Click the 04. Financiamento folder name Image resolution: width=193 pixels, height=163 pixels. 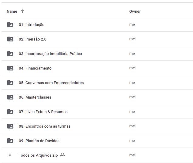click(35, 68)
